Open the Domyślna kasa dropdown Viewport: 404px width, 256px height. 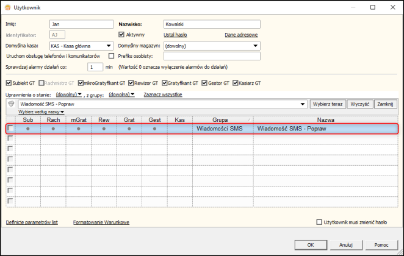pyautogui.click(x=109, y=46)
